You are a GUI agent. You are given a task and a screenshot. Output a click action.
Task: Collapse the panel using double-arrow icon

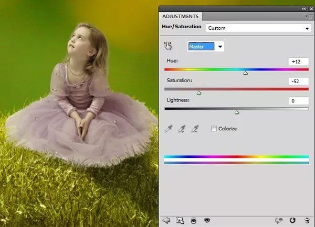303,9
